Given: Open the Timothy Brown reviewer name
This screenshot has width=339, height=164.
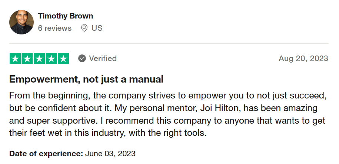Looking at the screenshot, I should (66, 16).
